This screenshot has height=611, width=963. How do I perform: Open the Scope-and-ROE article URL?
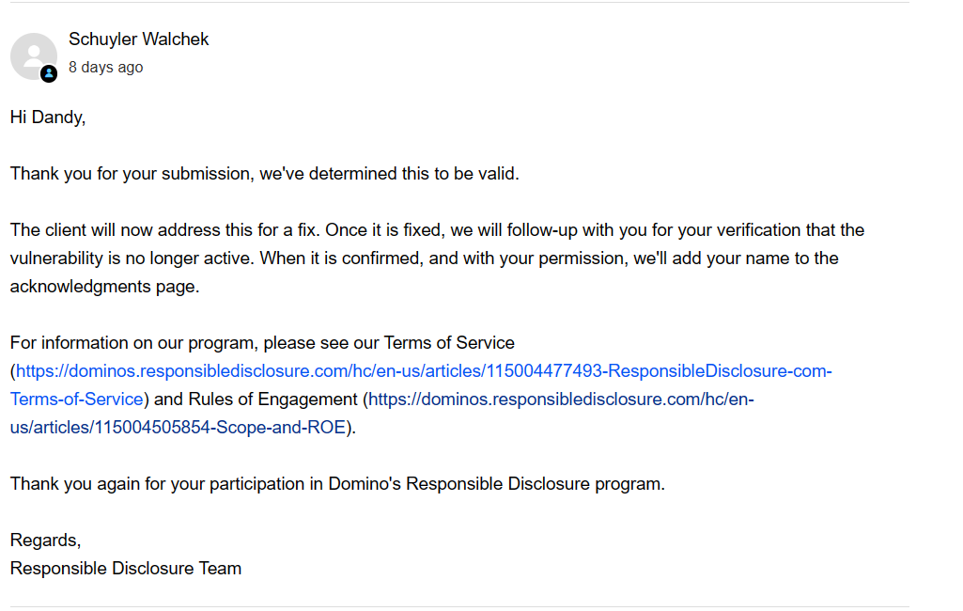(560, 399)
